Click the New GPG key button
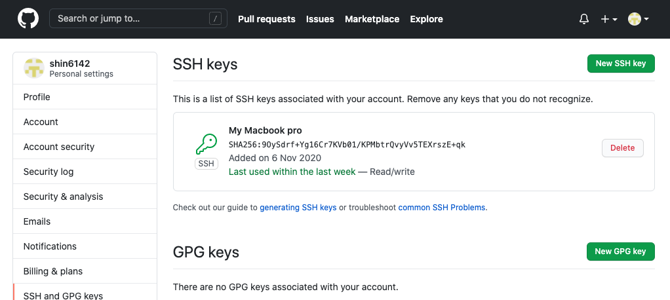 620,252
